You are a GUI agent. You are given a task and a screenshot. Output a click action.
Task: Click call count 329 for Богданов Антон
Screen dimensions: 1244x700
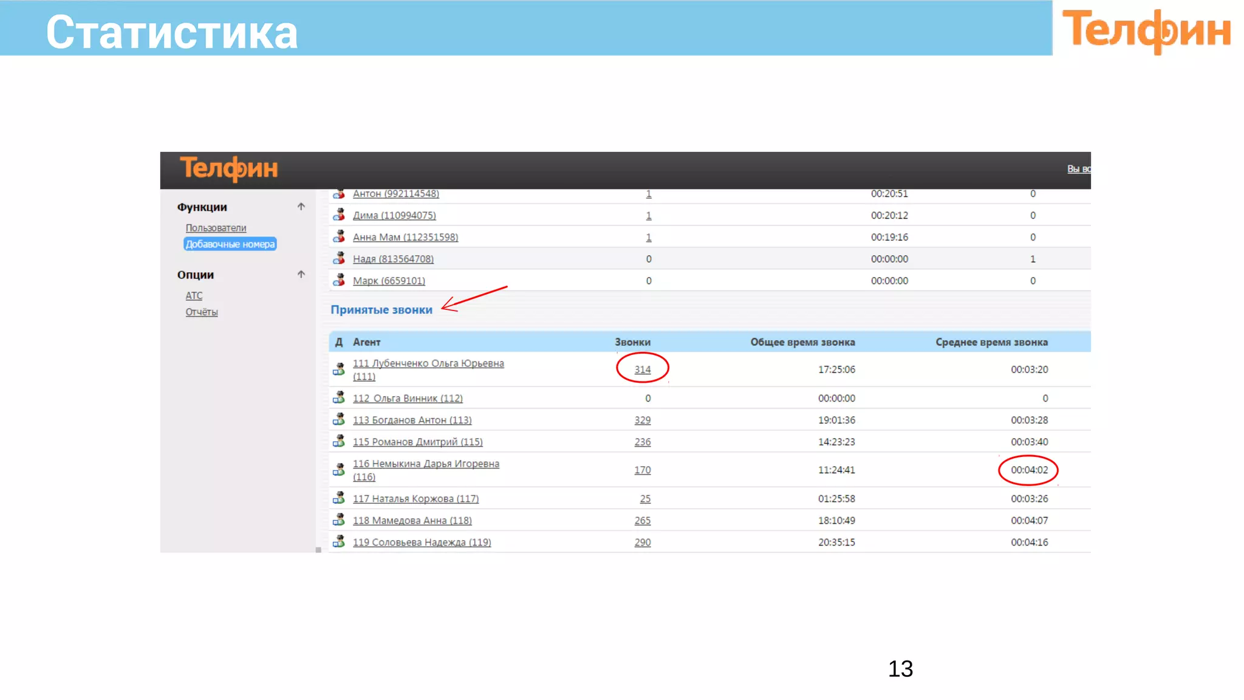642,420
